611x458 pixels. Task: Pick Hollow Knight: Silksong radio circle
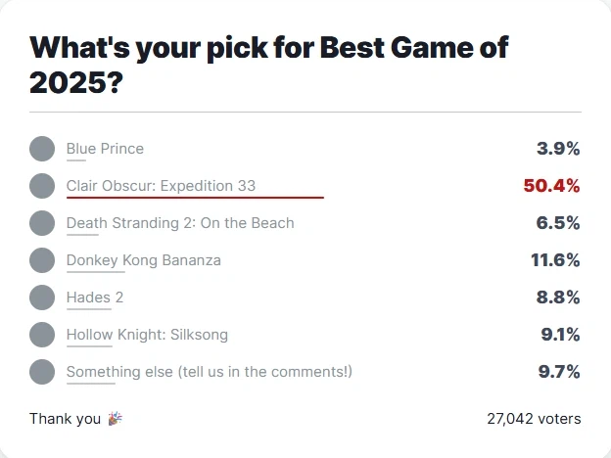click(x=42, y=335)
